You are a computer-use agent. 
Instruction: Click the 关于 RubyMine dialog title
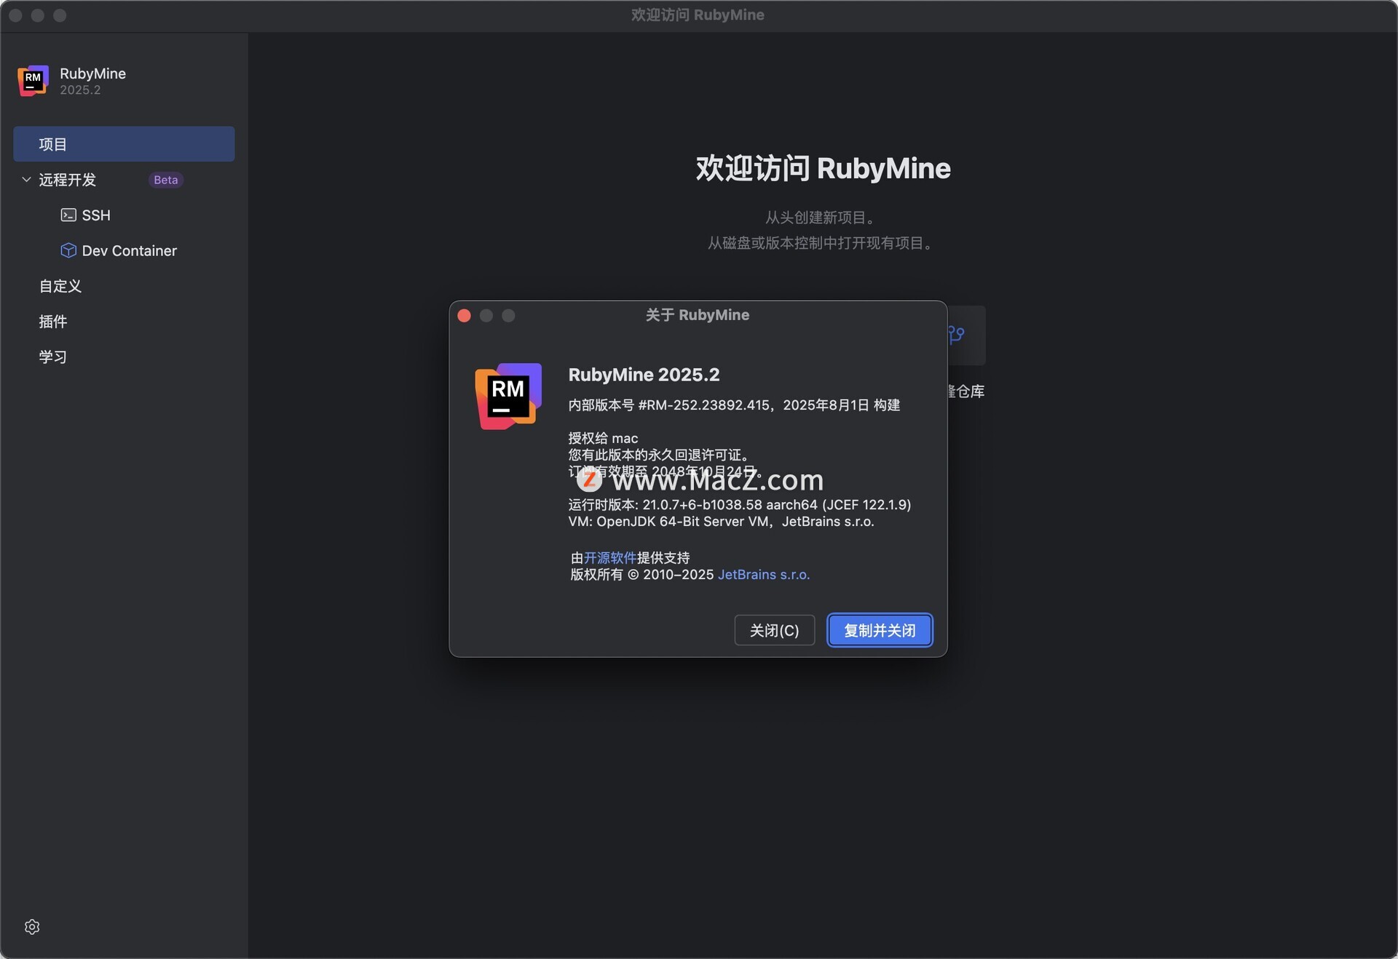(698, 314)
